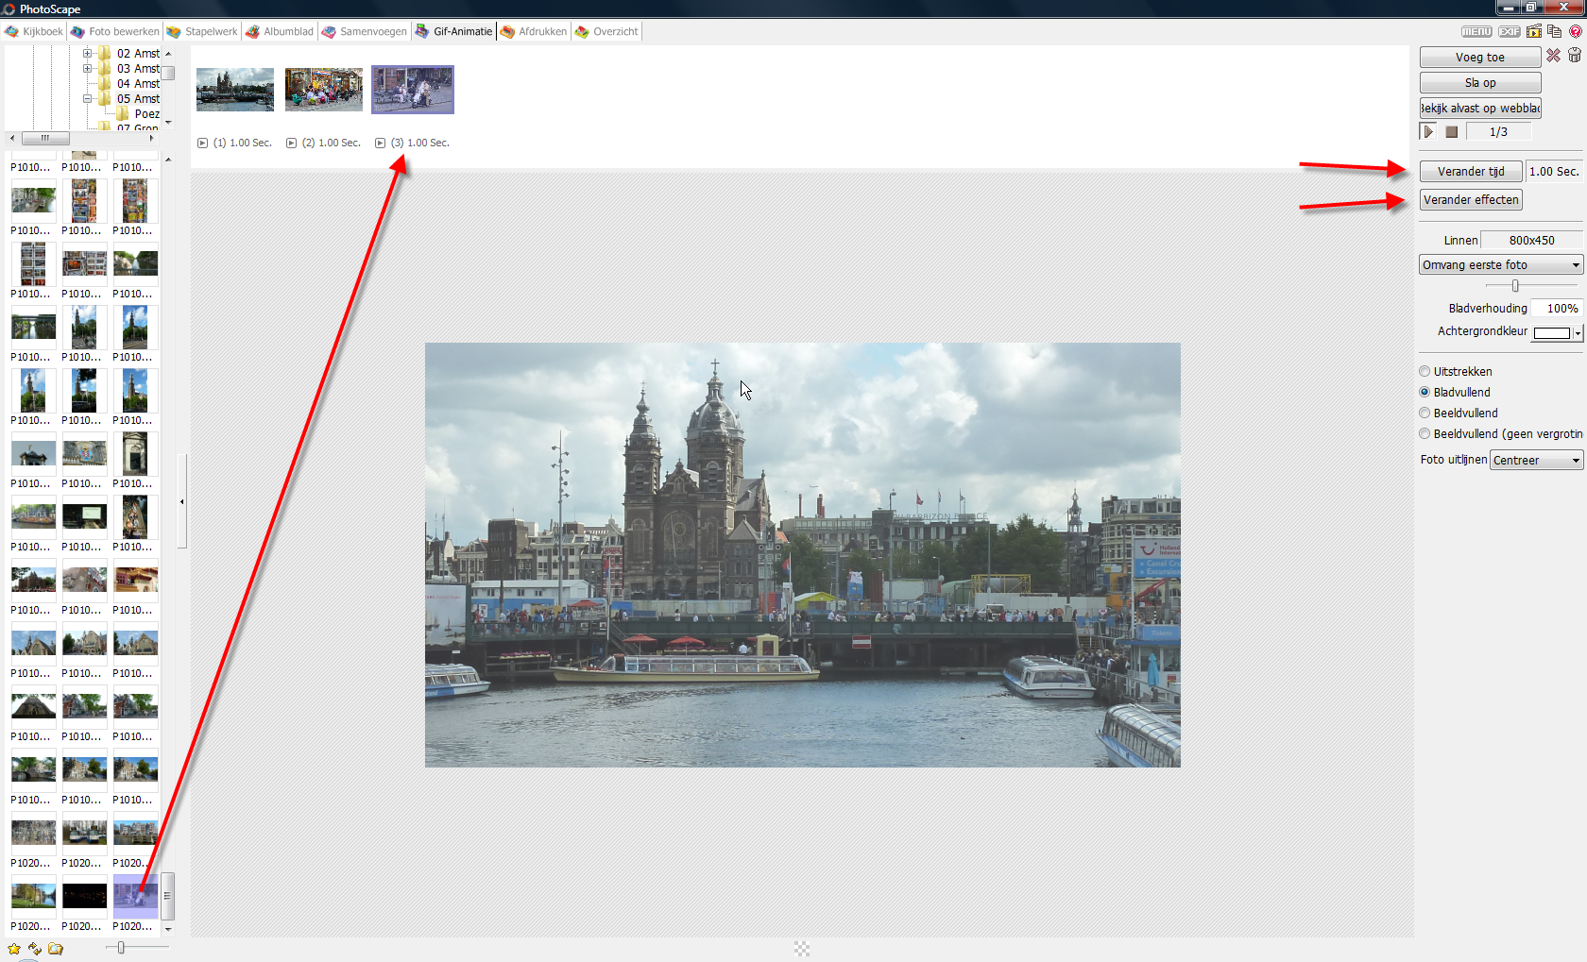Viewport: 1587px width, 962px height.
Task: Select the Beeldvullend radio option
Action: [x=1425, y=413]
